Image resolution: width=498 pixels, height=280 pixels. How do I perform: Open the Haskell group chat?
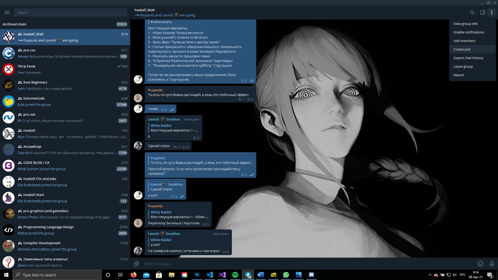tap(65, 133)
